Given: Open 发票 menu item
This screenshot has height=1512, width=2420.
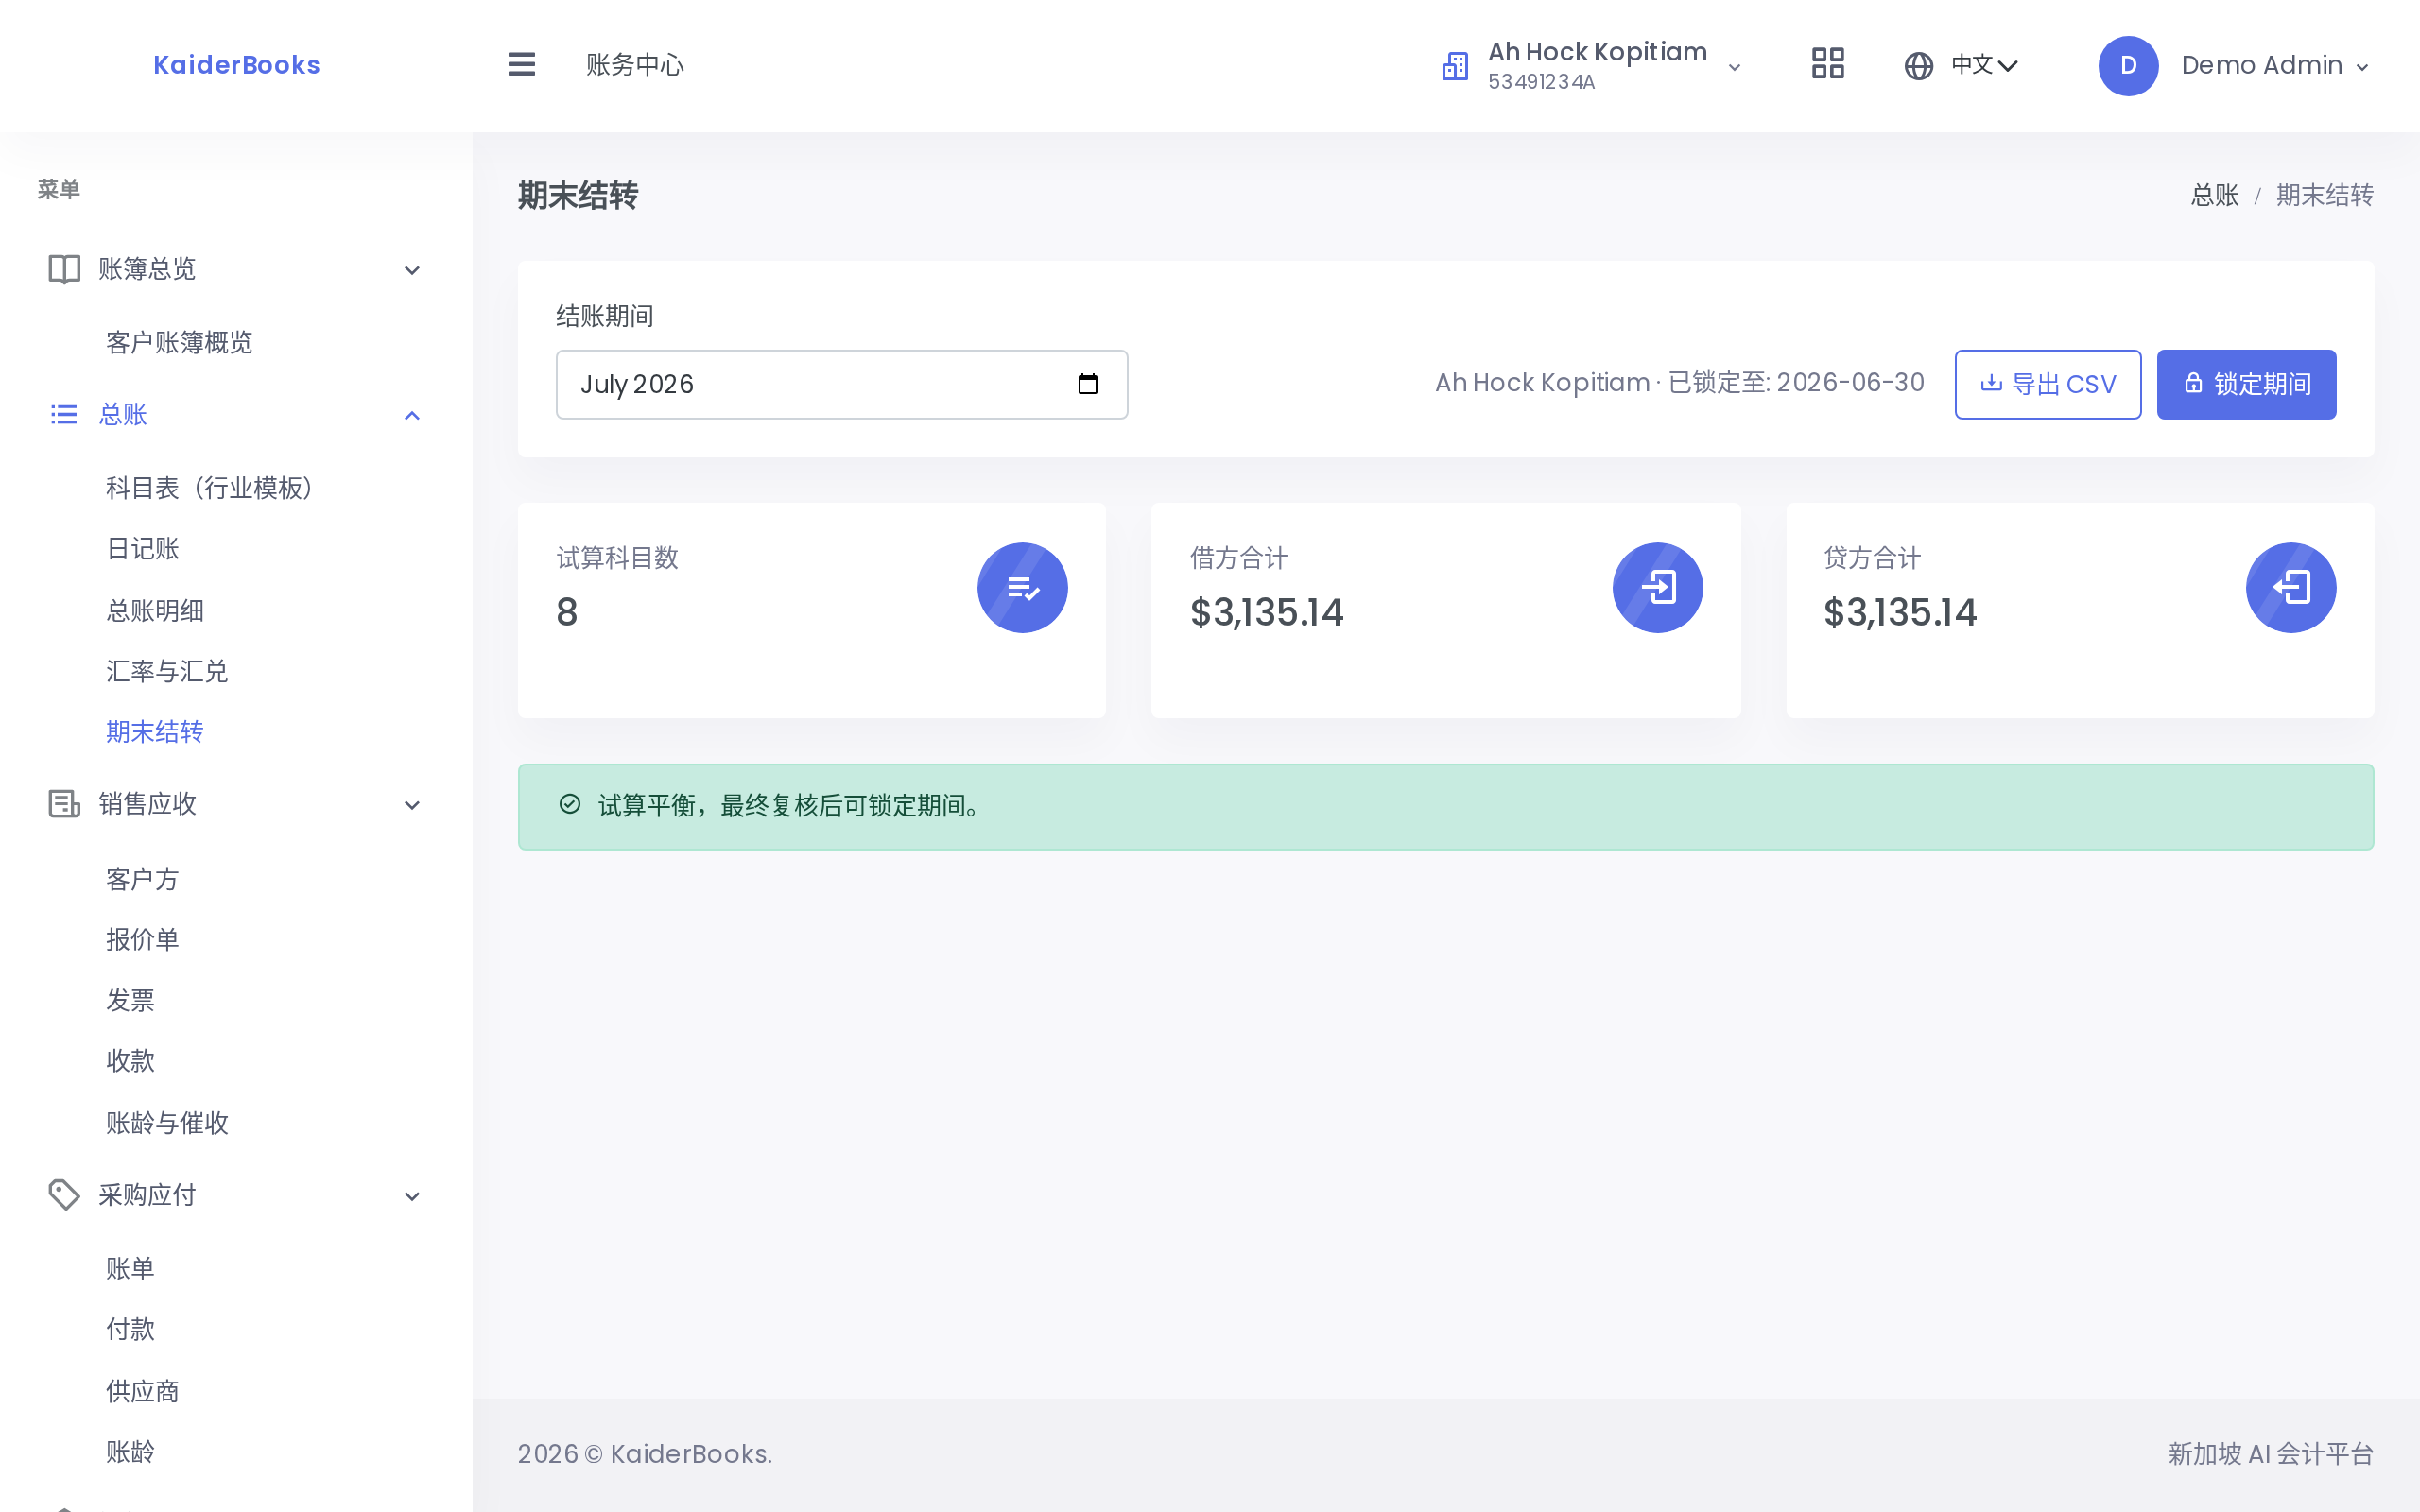Looking at the screenshot, I should coord(131,1000).
